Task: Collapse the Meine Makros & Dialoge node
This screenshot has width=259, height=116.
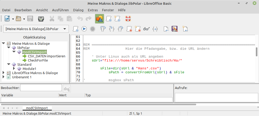Action: point(3,43)
